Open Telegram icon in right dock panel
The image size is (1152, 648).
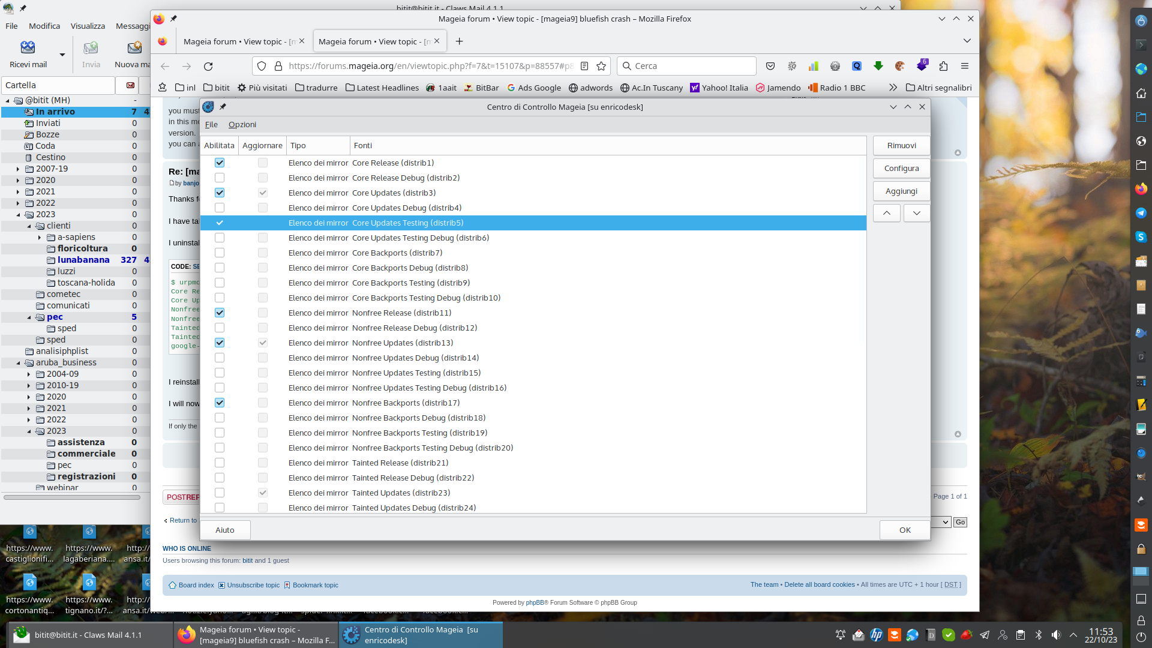1141,213
